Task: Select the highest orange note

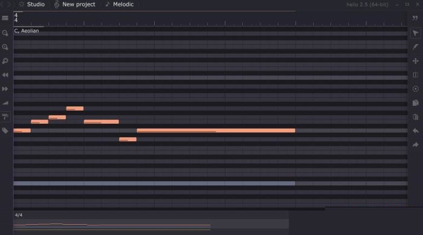Action: click(75, 109)
